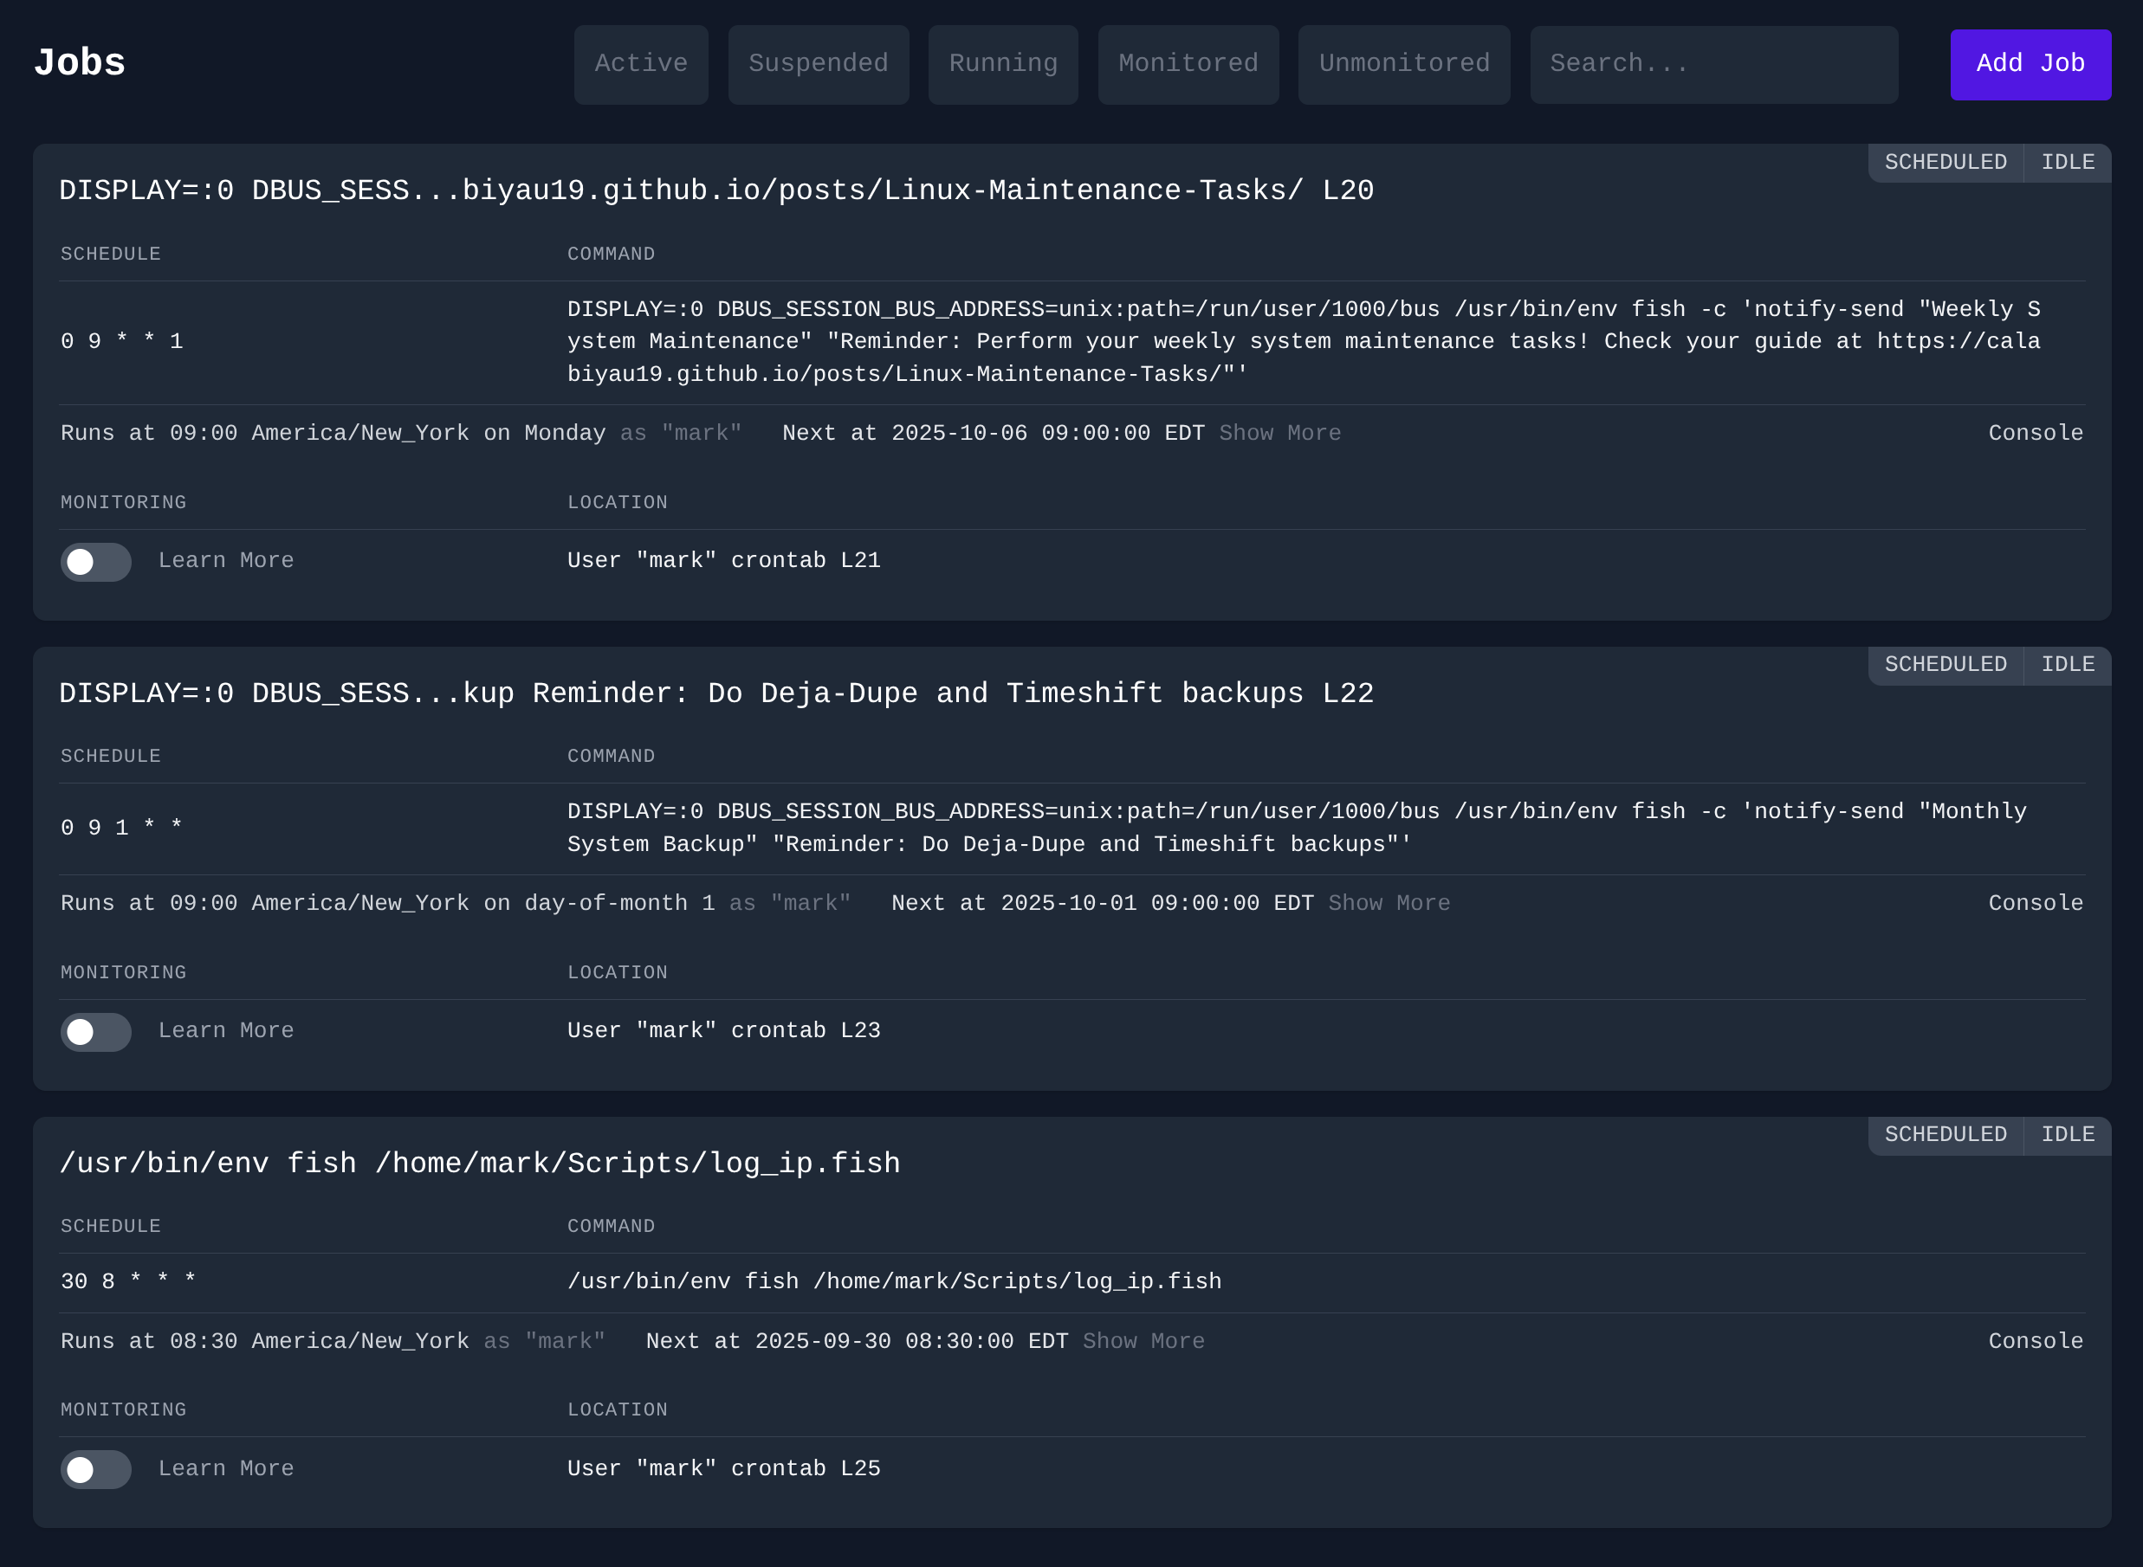Show Monitored jobs only
The height and width of the screenshot is (1567, 2143).
pyautogui.click(x=1188, y=63)
